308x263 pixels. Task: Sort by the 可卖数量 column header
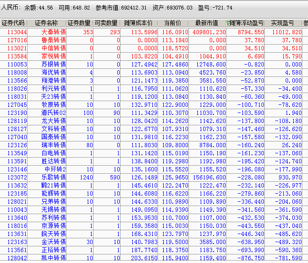pos(106,23)
